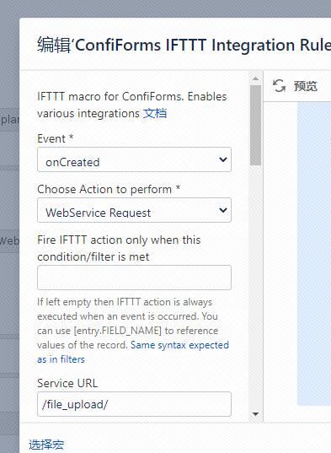This screenshot has width=331, height=453.
Task: Click the macro parameters scrollbar thumb
Action: (x=255, y=125)
